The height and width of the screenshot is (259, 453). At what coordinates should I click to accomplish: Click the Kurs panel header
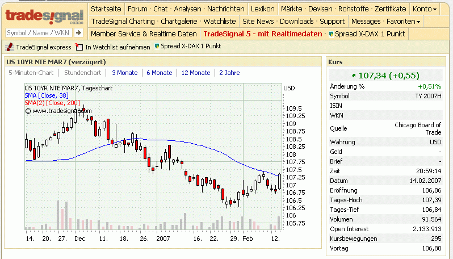(x=386, y=62)
